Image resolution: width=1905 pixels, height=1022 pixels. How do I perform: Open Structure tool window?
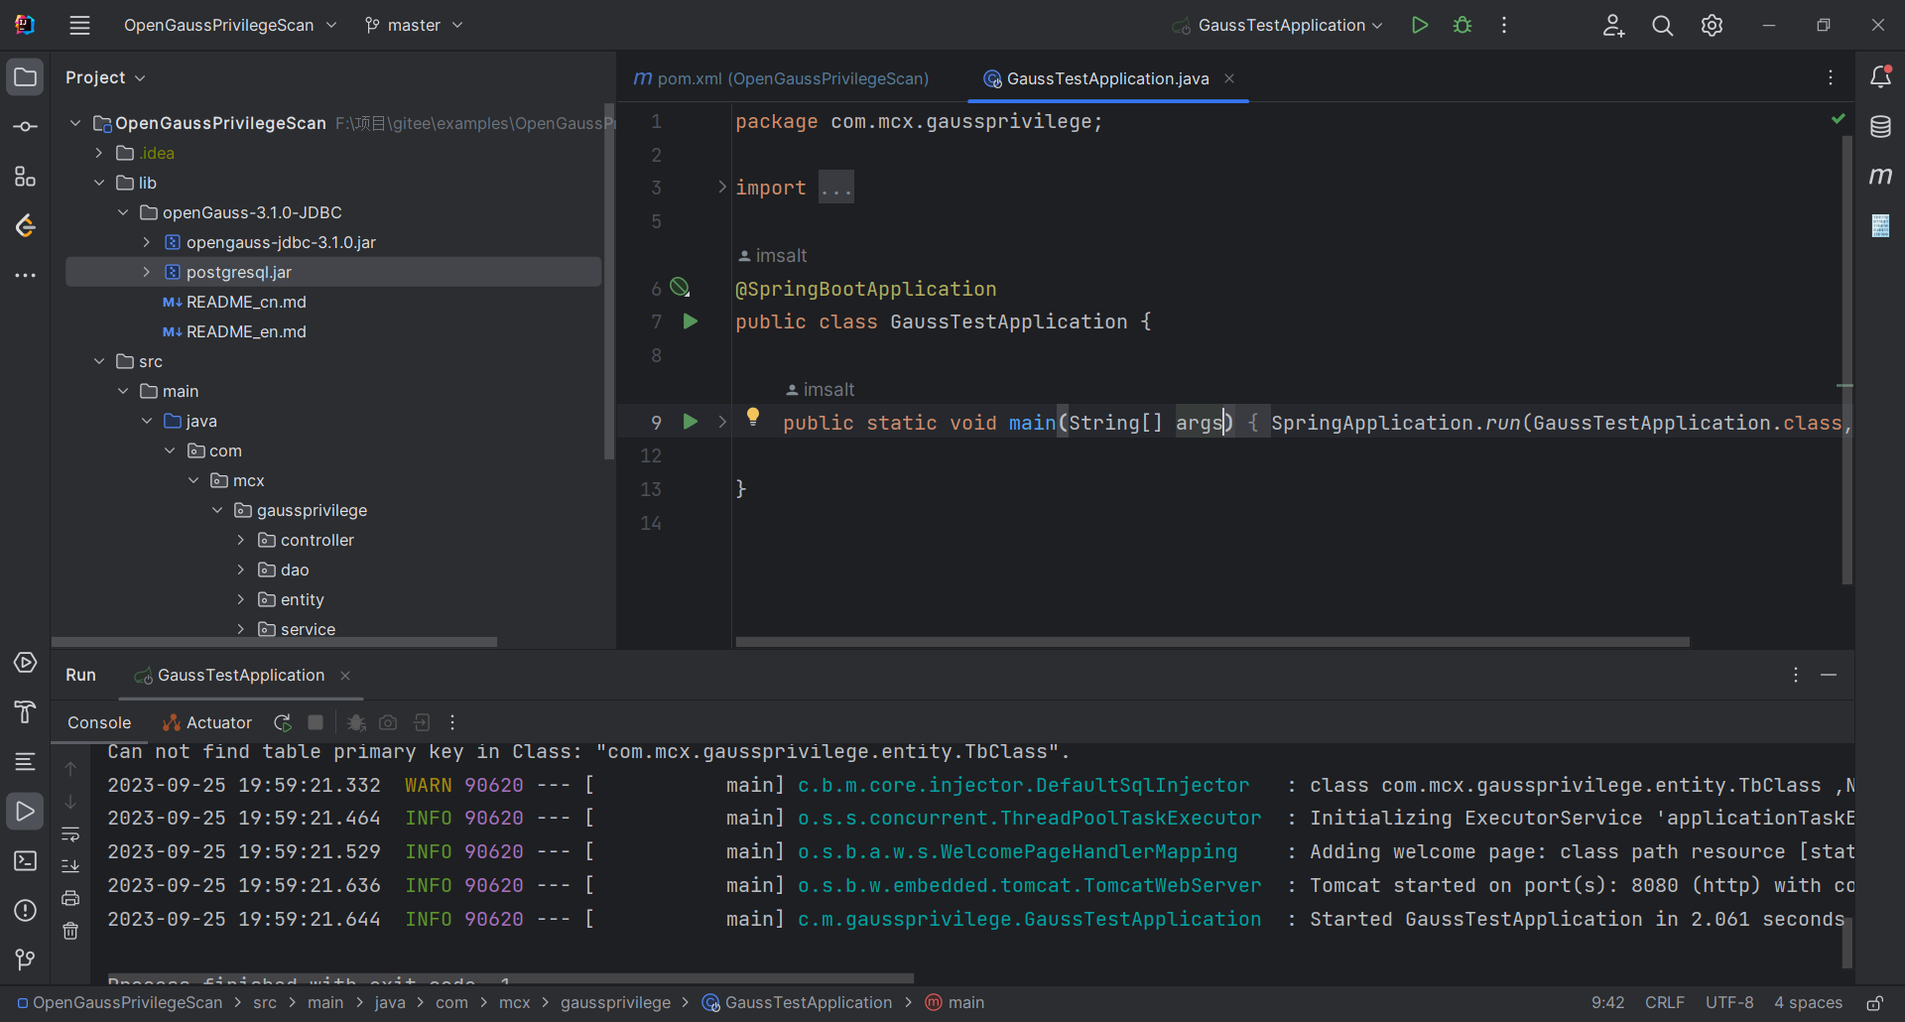(x=26, y=177)
